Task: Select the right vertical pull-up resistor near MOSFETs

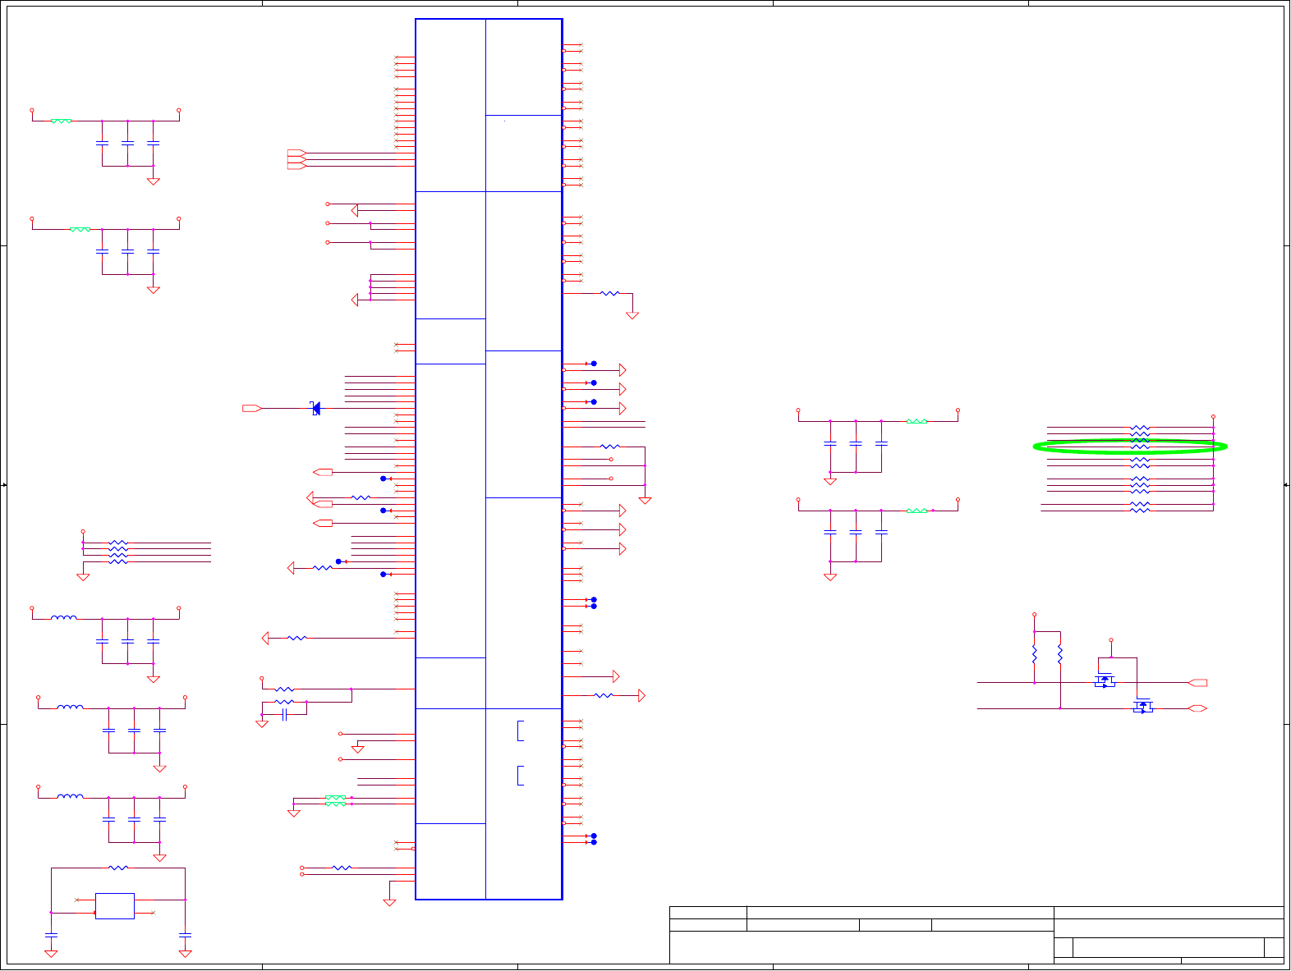Action: click(1060, 654)
